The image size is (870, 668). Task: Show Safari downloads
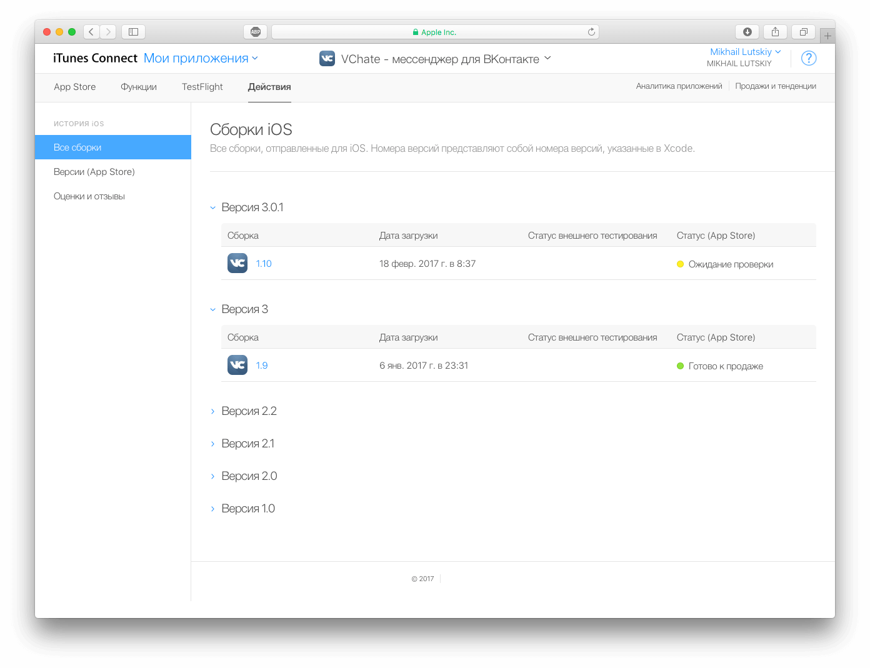[747, 32]
